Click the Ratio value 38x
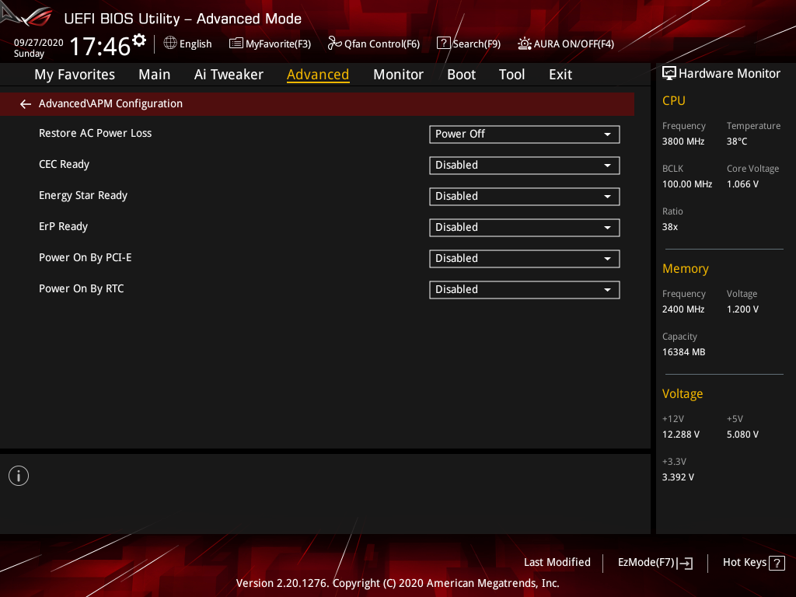The width and height of the screenshot is (796, 597). [x=669, y=227]
